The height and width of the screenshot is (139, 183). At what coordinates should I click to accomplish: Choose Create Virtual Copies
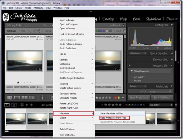(70, 88)
